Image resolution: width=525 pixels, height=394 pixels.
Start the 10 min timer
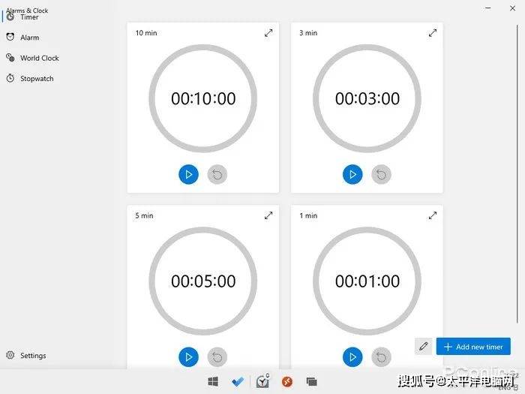coord(188,175)
